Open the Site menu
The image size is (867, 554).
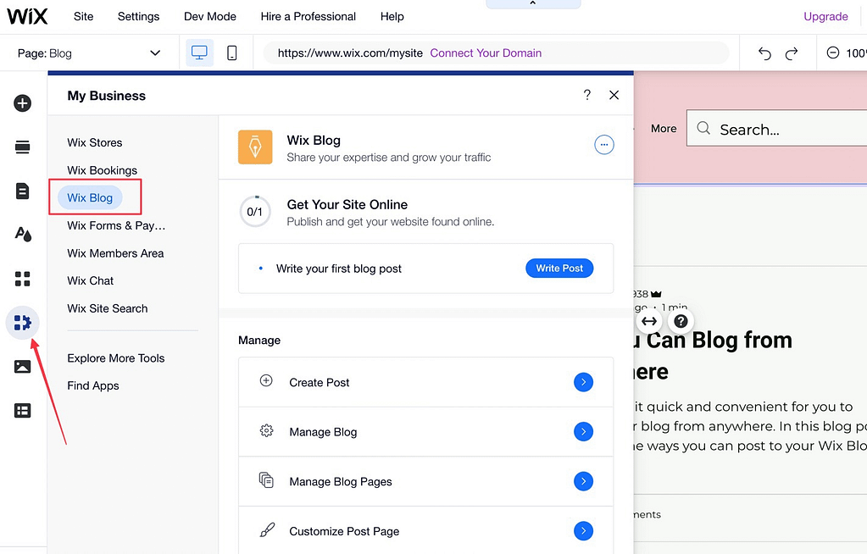[x=84, y=17]
